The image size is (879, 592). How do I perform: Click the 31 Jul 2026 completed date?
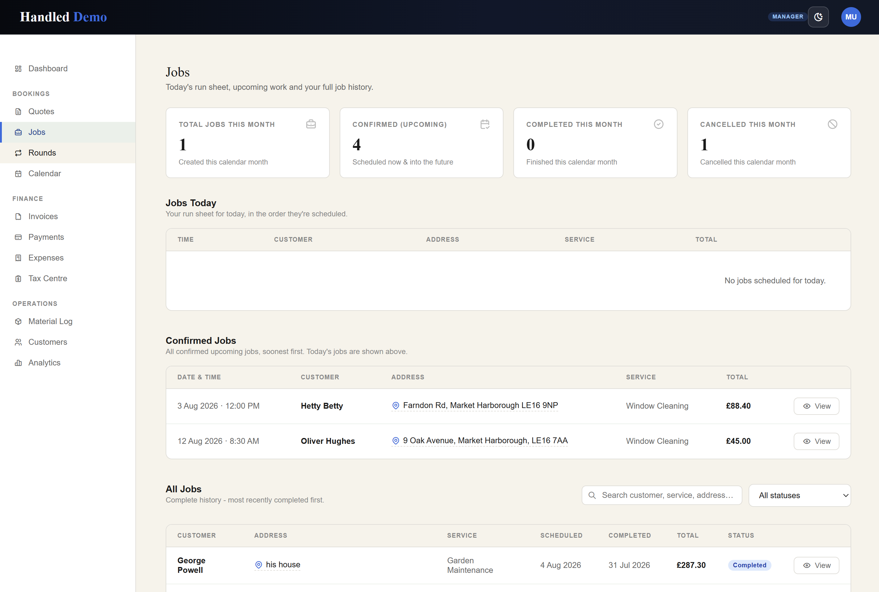[629, 565]
